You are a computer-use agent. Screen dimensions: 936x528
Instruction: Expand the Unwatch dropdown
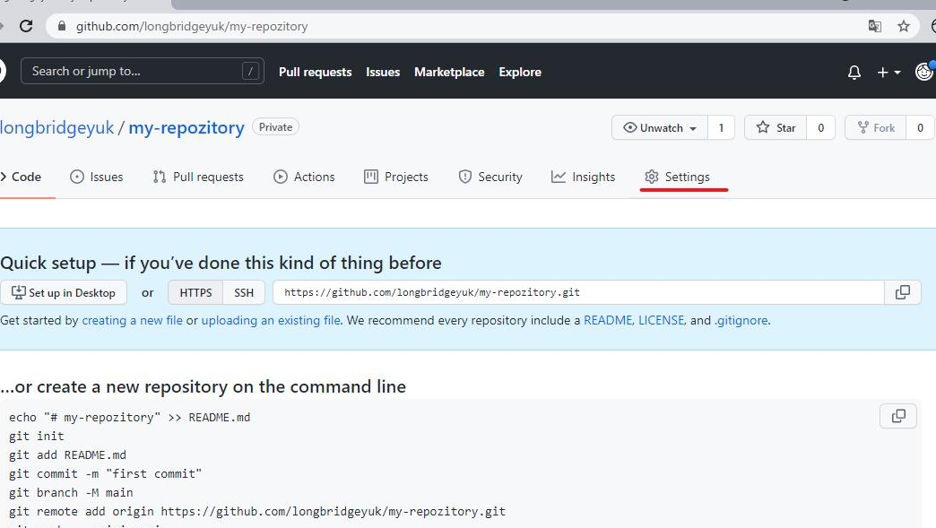(660, 128)
